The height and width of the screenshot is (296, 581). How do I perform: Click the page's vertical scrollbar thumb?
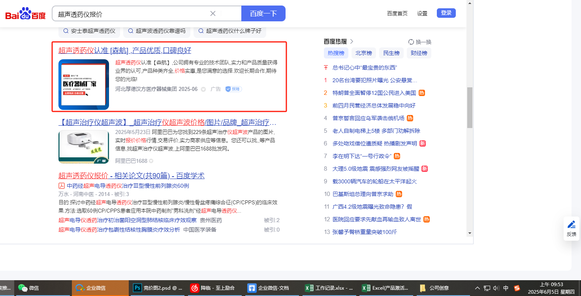click(x=470, y=107)
